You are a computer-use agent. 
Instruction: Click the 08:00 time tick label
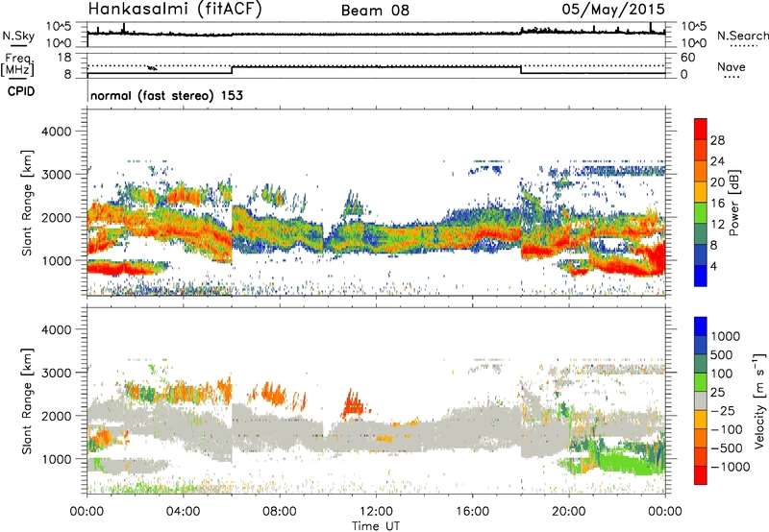(x=280, y=512)
